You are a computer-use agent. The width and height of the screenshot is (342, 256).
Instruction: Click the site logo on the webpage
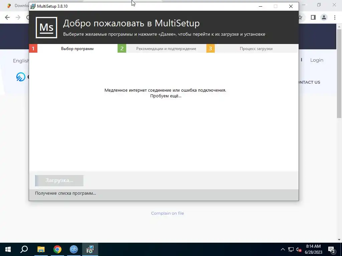coord(21,77)
